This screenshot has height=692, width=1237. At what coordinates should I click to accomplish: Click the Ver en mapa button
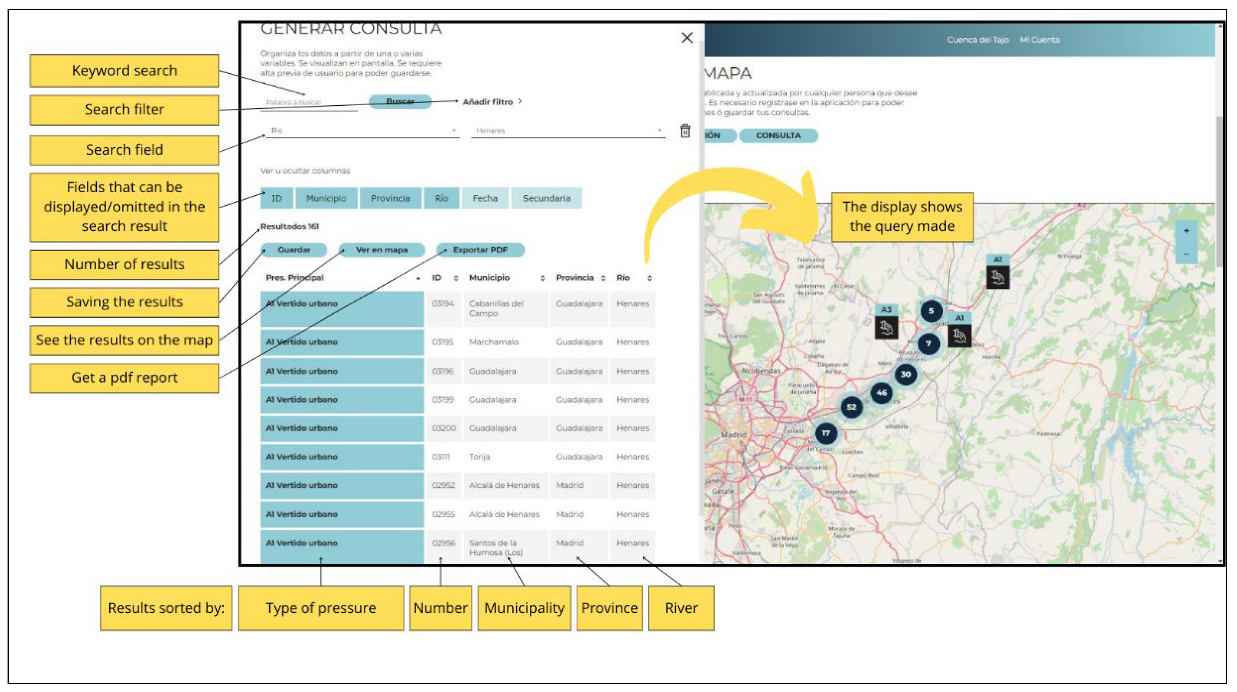(381, 250)
